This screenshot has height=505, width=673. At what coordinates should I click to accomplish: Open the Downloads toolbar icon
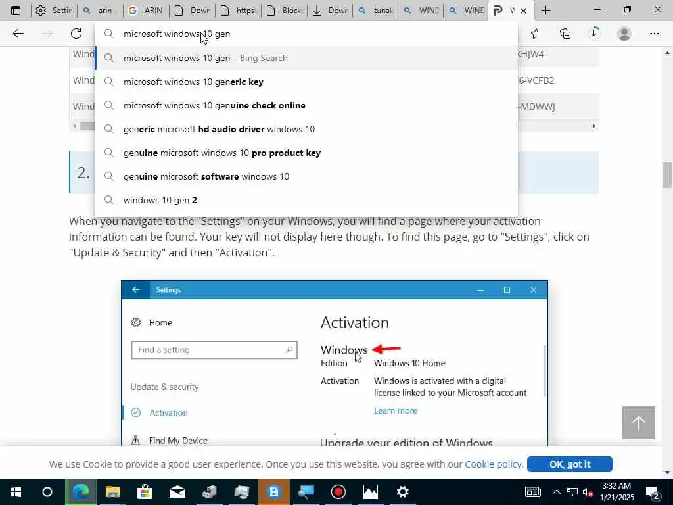[x=594, y=34]
